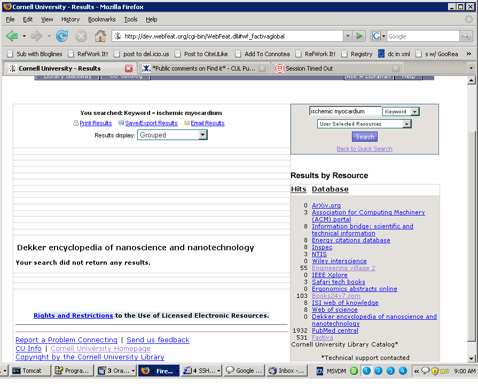The width and height of the screenshot is (478, 392).
Task: Open the URL bar history dropdown arrow
Action: click(x=348, y=36)
